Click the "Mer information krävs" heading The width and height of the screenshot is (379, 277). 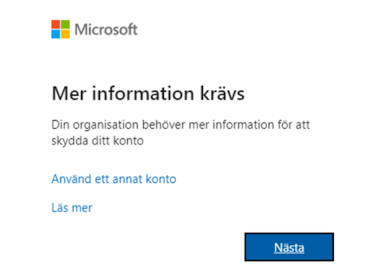(x=148, y=93)
